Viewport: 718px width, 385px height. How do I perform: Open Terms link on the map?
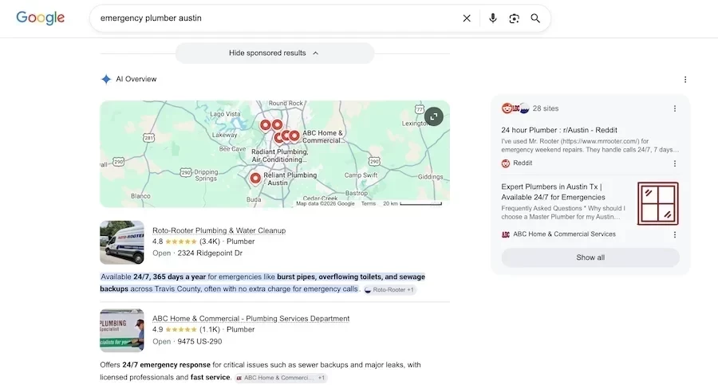pyautogui.click(x=368, y=204)
